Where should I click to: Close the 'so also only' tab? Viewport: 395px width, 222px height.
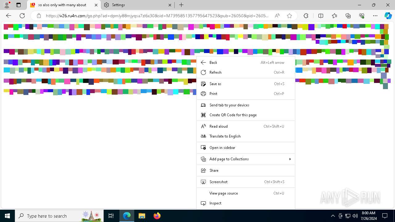pyautogui.click(x=96, y=5)
